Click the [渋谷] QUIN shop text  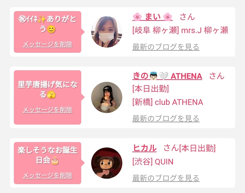[x=153, y=162]
